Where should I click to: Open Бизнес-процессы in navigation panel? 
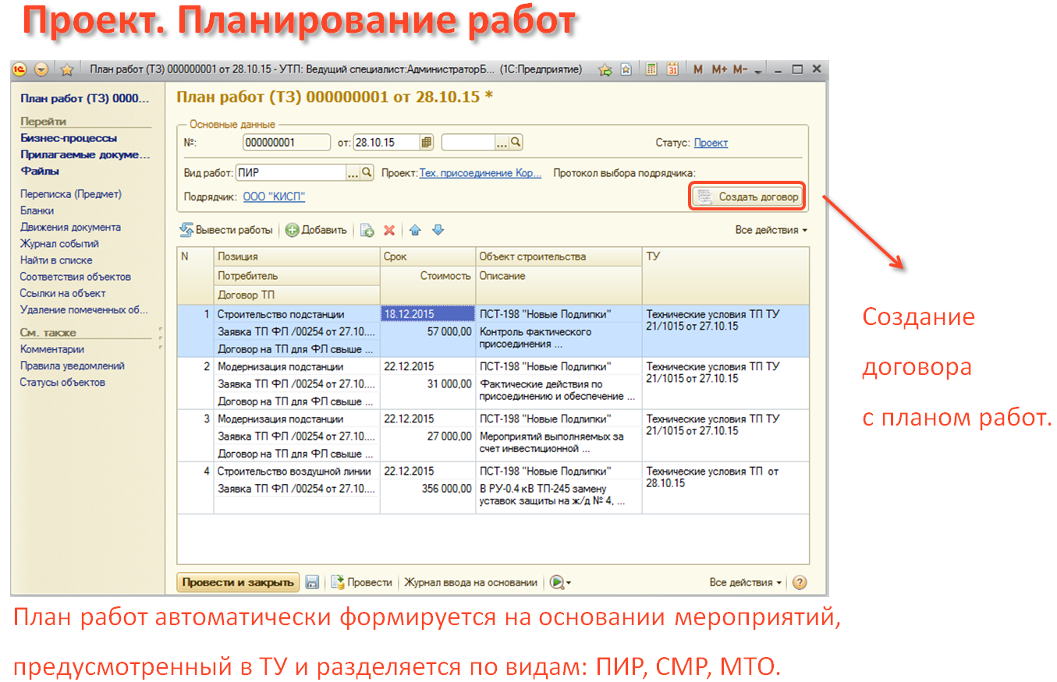(x=69, y=138)
